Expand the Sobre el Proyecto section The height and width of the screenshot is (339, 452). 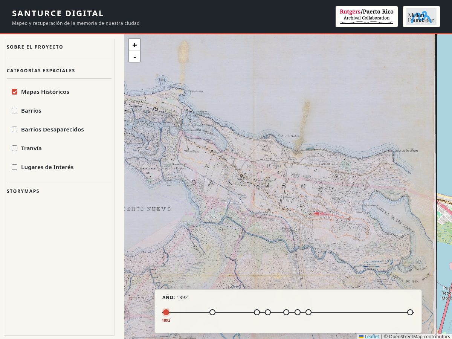pos(35,47)
